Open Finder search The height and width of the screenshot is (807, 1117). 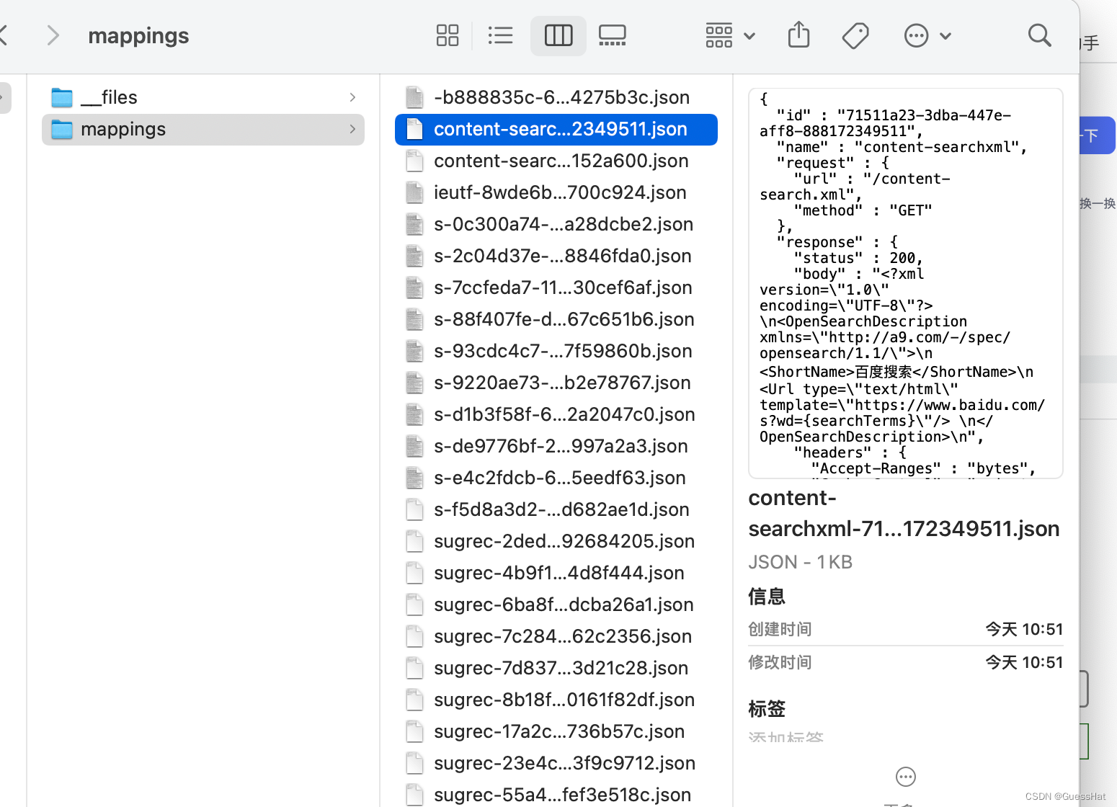pyautogui.click(x=1039, y=35)
